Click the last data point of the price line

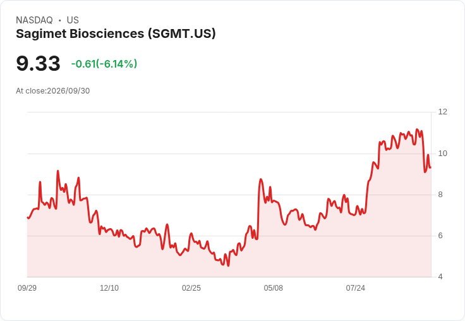430,167
